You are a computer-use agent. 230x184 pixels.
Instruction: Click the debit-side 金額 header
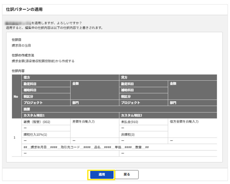tap(95, 90)
